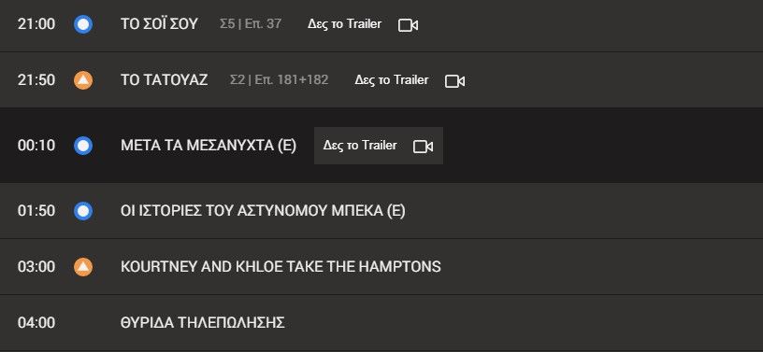Click the camera icon beside ΤΟ ΣΟΪ ΣΟΥ
This screenshot has height=352, width=763.
tap(408, 25)
